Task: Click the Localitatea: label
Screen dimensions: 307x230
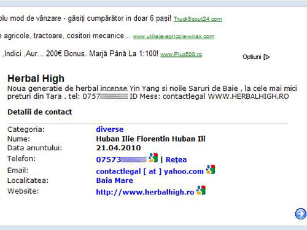Action: click(28, 180)
